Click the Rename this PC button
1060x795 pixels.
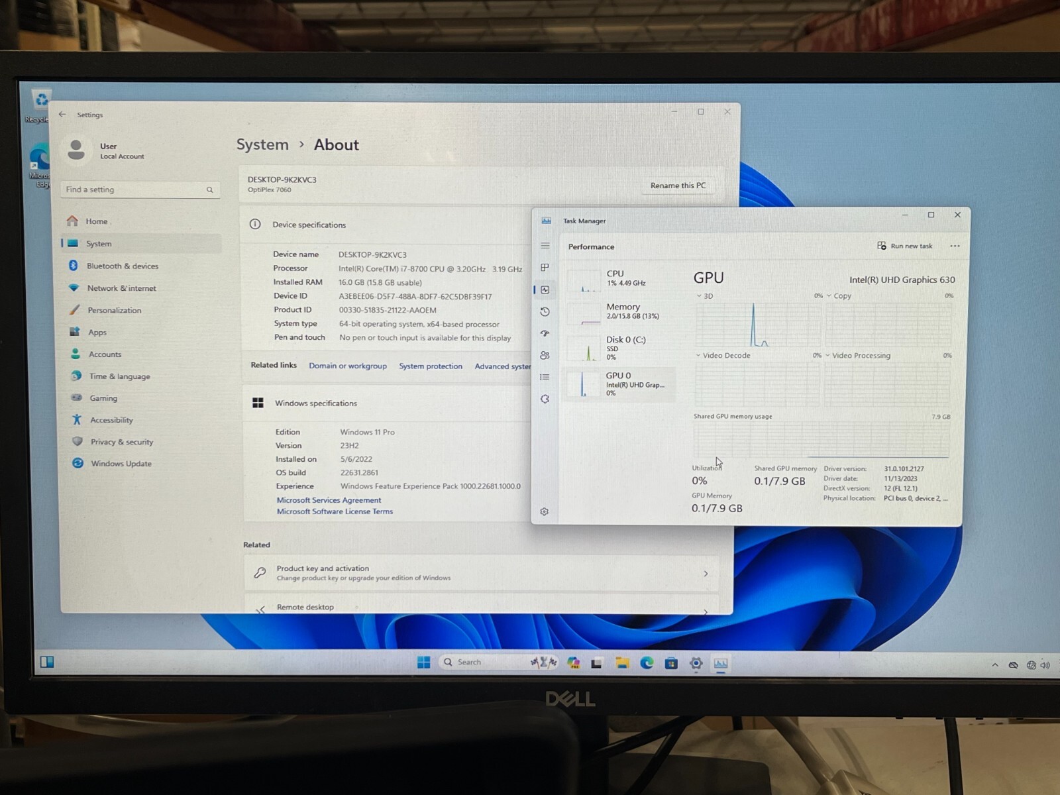click(x=678, y=185)
